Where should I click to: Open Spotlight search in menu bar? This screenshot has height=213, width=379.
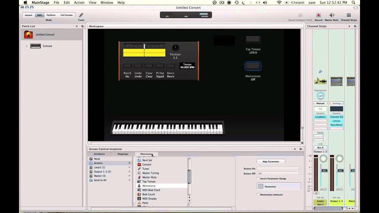pyautogui.click(x=354, y=2)
